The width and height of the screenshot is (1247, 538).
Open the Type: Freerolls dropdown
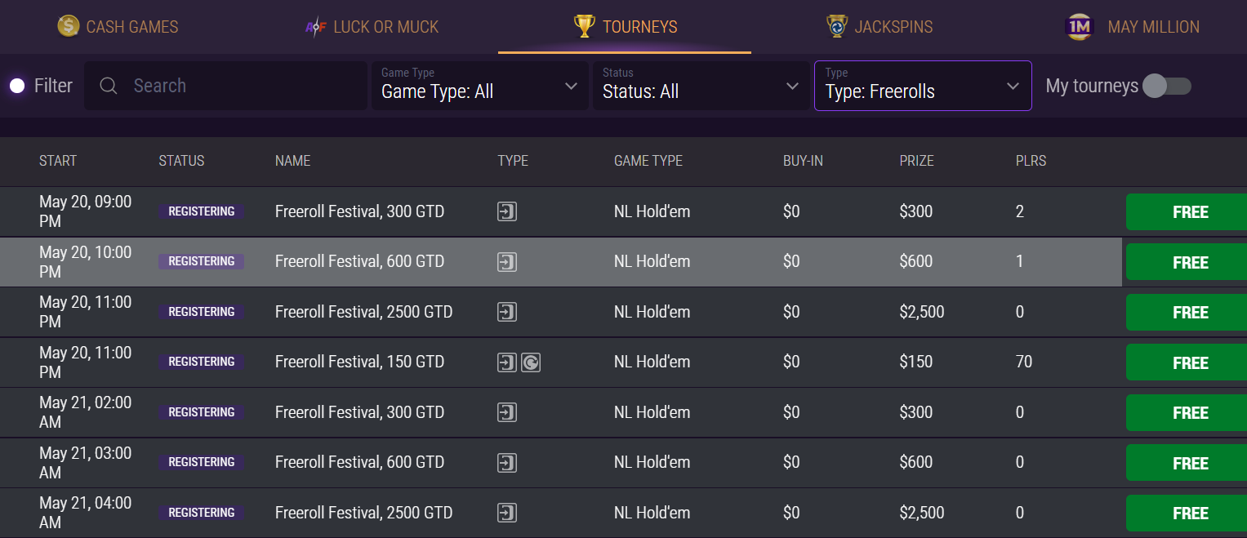pos(923,85)
